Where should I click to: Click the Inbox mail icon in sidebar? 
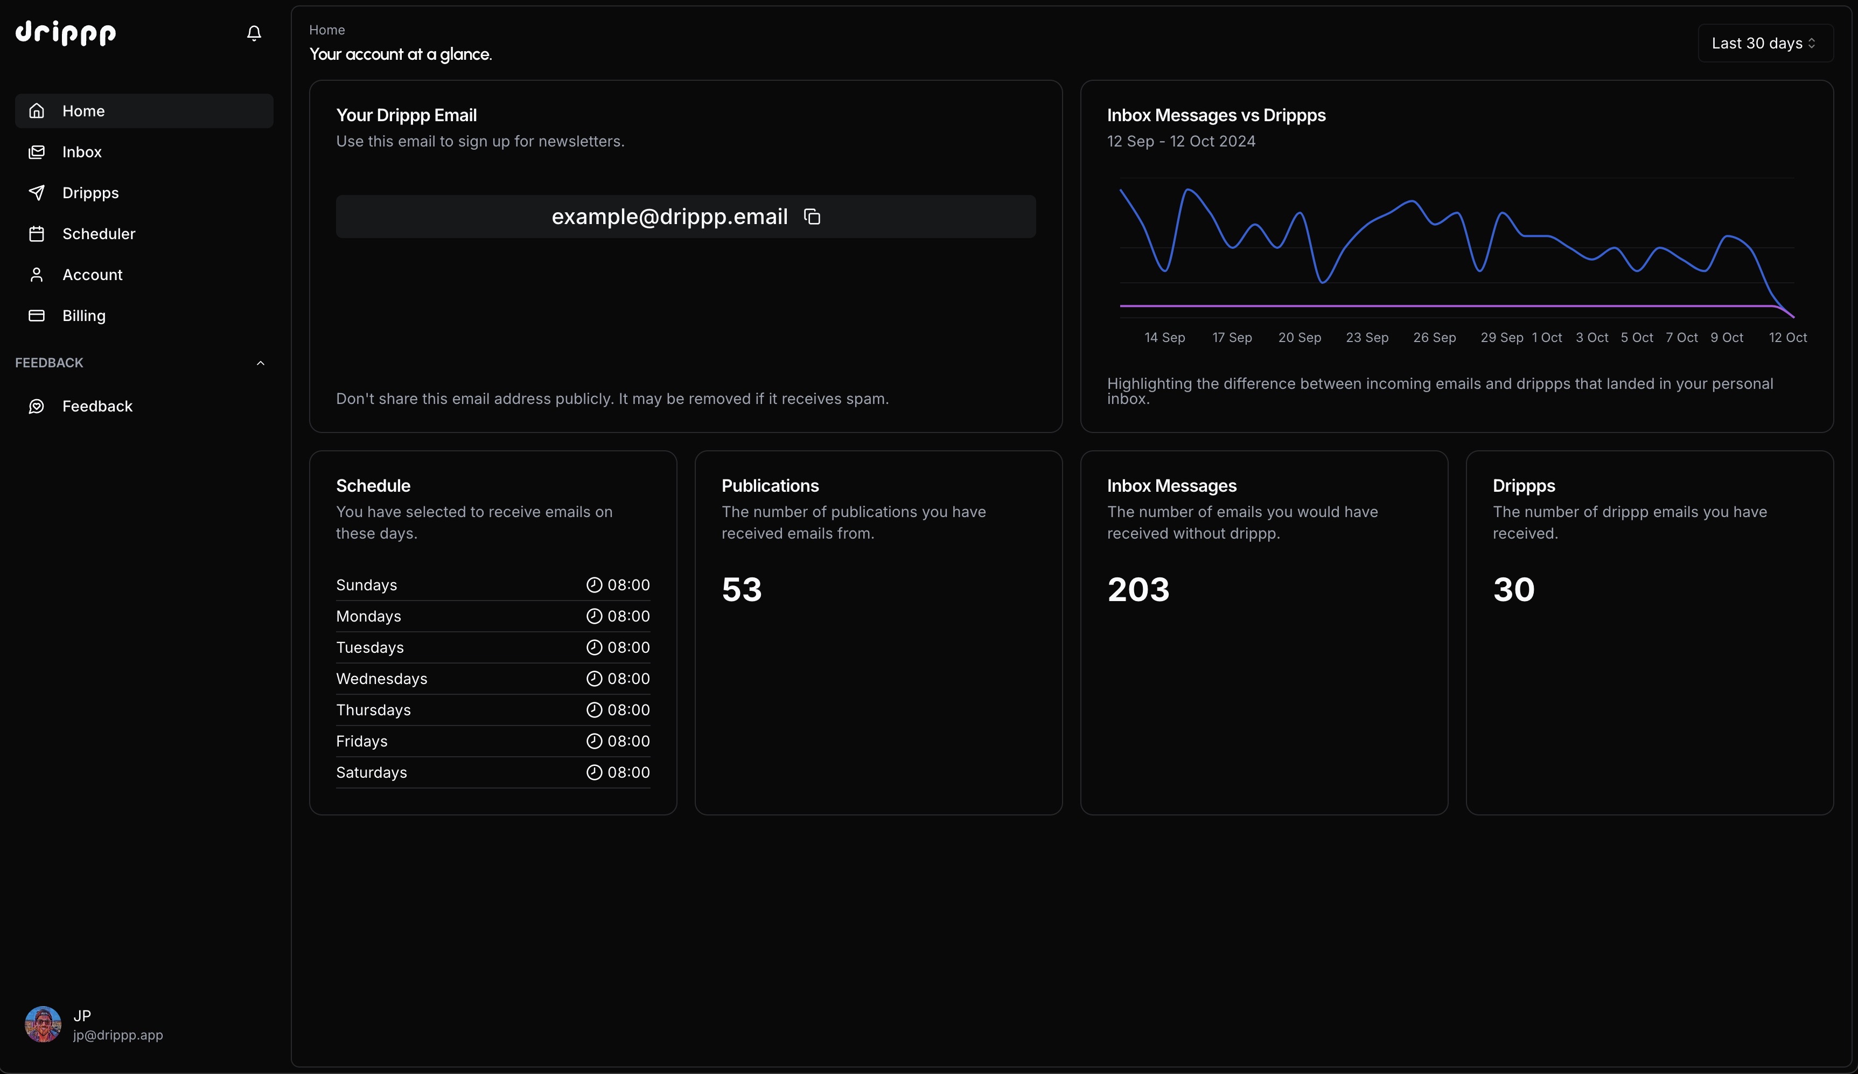click(36, 152)
